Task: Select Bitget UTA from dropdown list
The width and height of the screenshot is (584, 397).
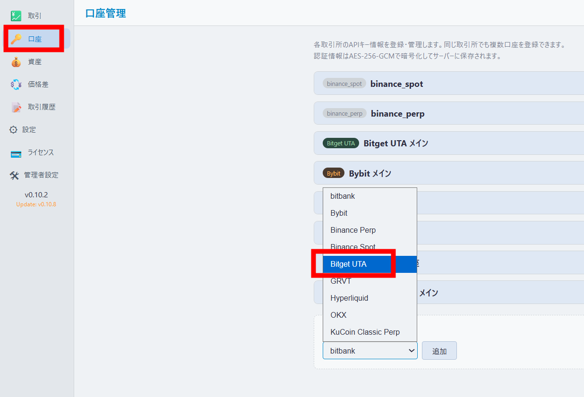Action: pos(349,264)
